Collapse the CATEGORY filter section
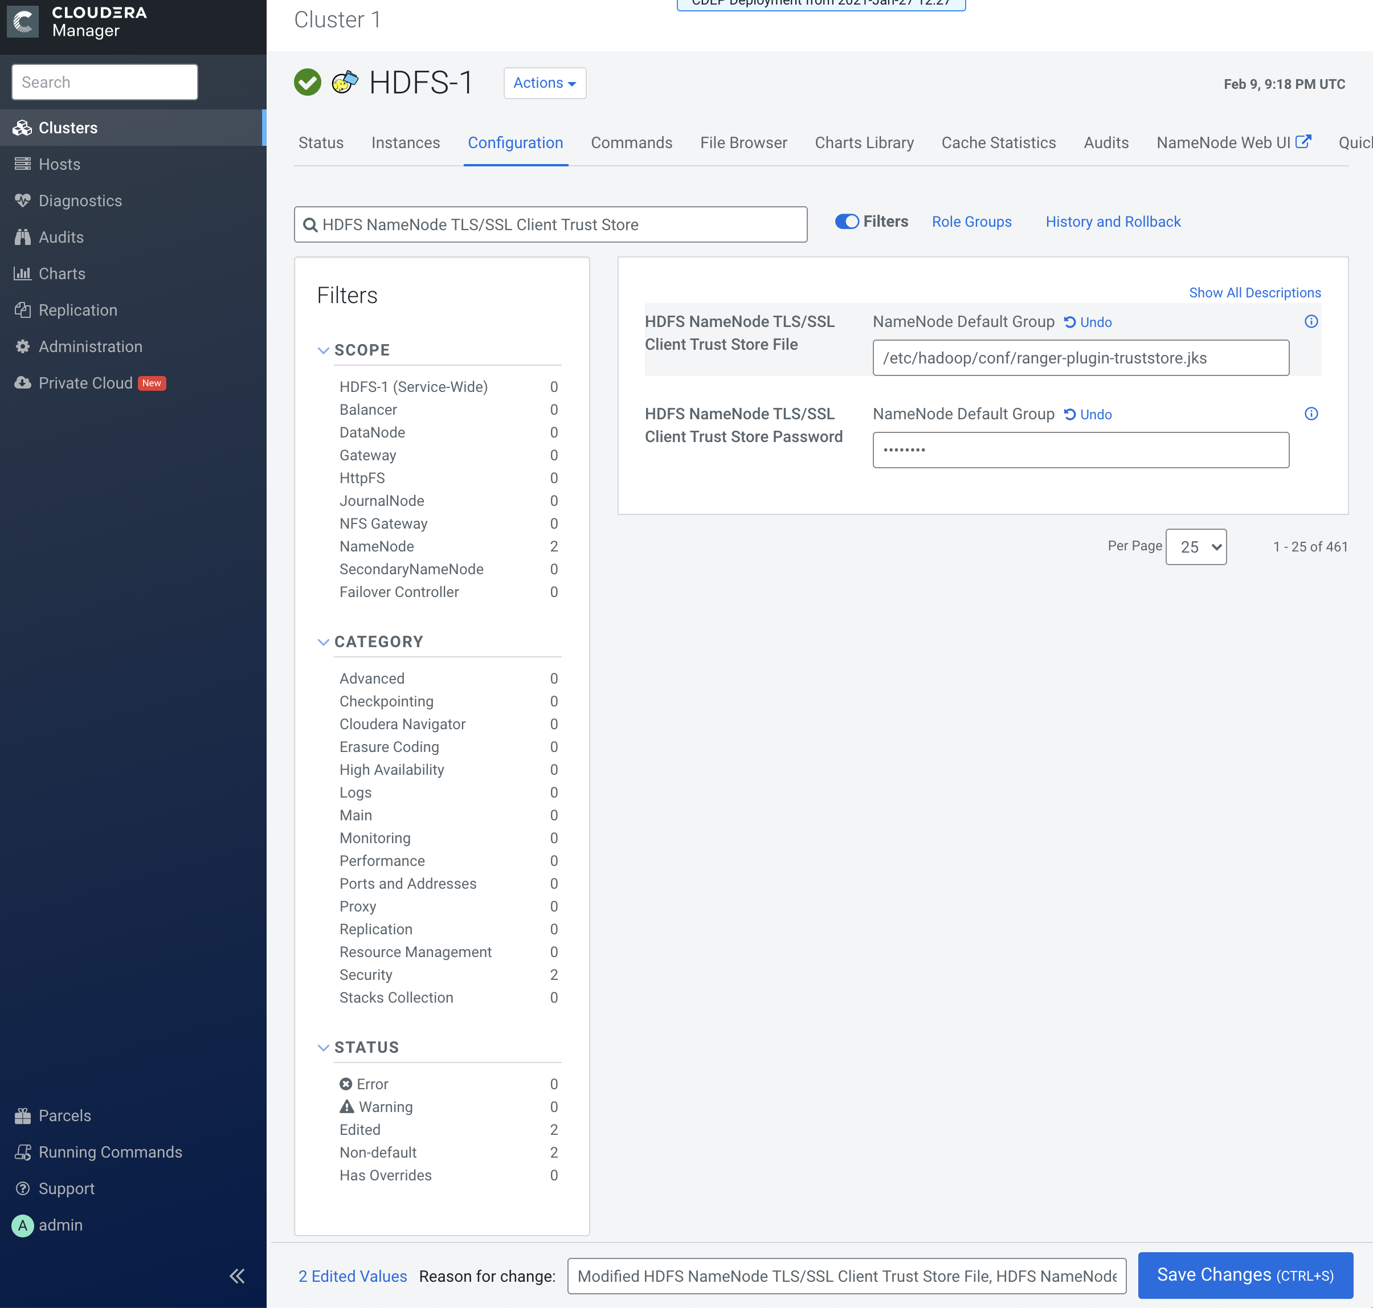 (x=324, y=642)
